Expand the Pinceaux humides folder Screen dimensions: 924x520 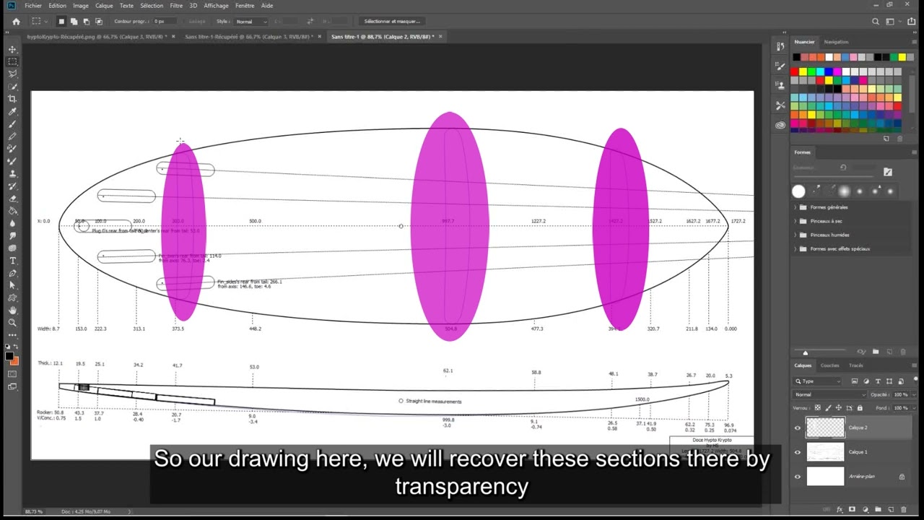tap(796, 235)
